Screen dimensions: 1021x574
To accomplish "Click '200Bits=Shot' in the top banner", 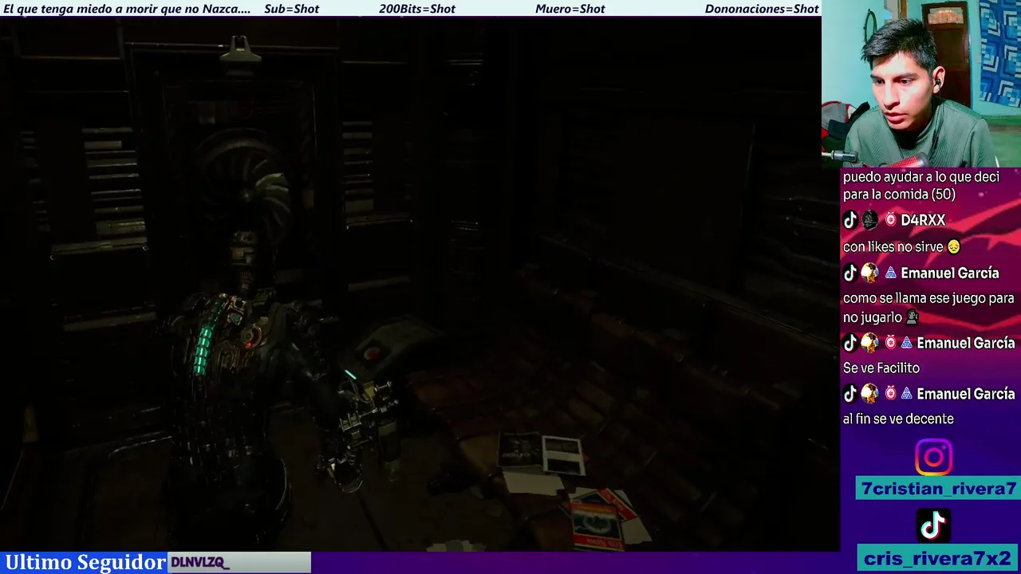I will coord(417,9).
